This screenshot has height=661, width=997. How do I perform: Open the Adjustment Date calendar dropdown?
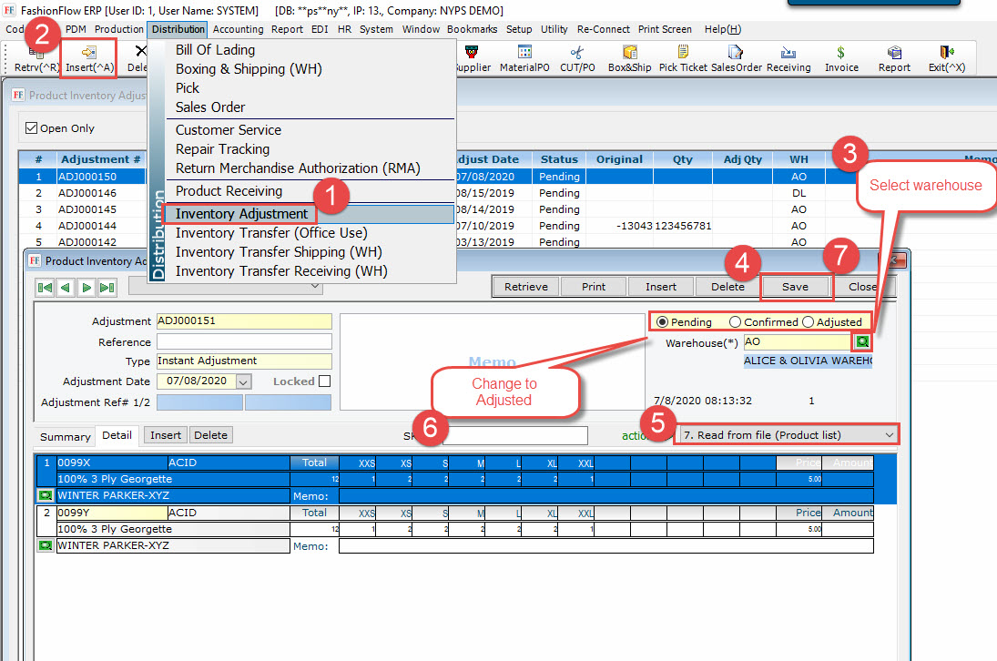coord(242,382)
